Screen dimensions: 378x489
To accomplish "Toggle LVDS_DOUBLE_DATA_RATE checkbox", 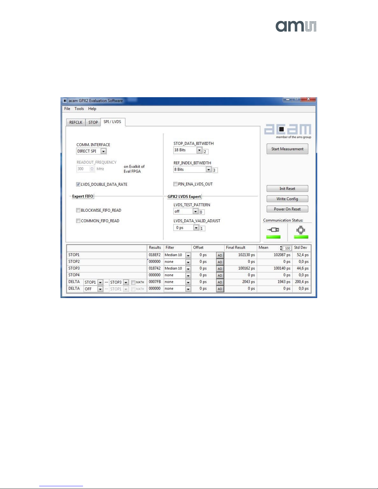I will click(x=78, y=184).
